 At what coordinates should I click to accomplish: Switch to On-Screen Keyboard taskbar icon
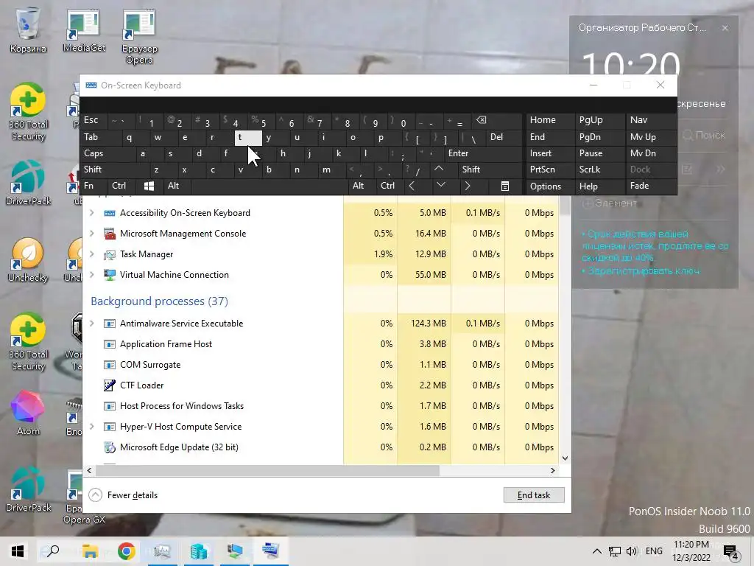pyautogui.click(x=271, y=551)
